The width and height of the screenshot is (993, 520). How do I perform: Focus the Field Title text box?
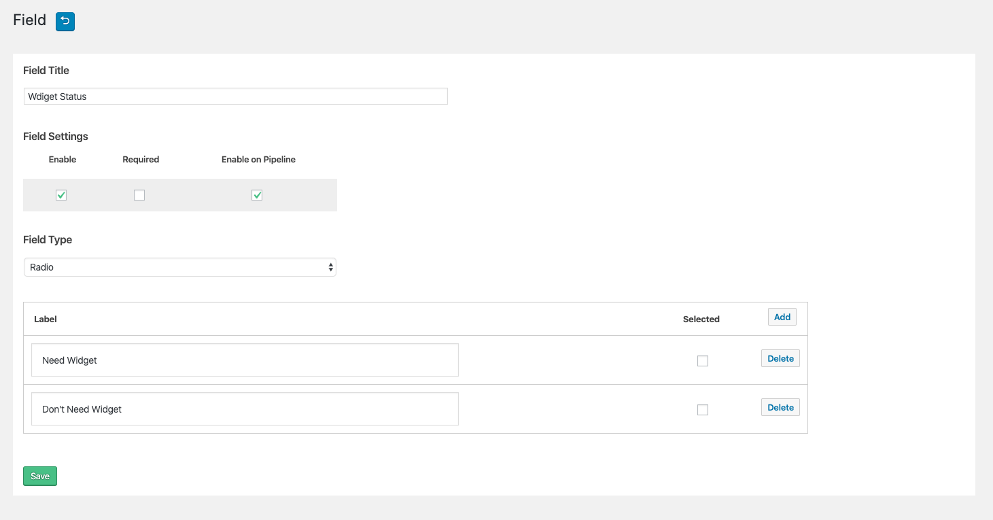coord(236,97)
